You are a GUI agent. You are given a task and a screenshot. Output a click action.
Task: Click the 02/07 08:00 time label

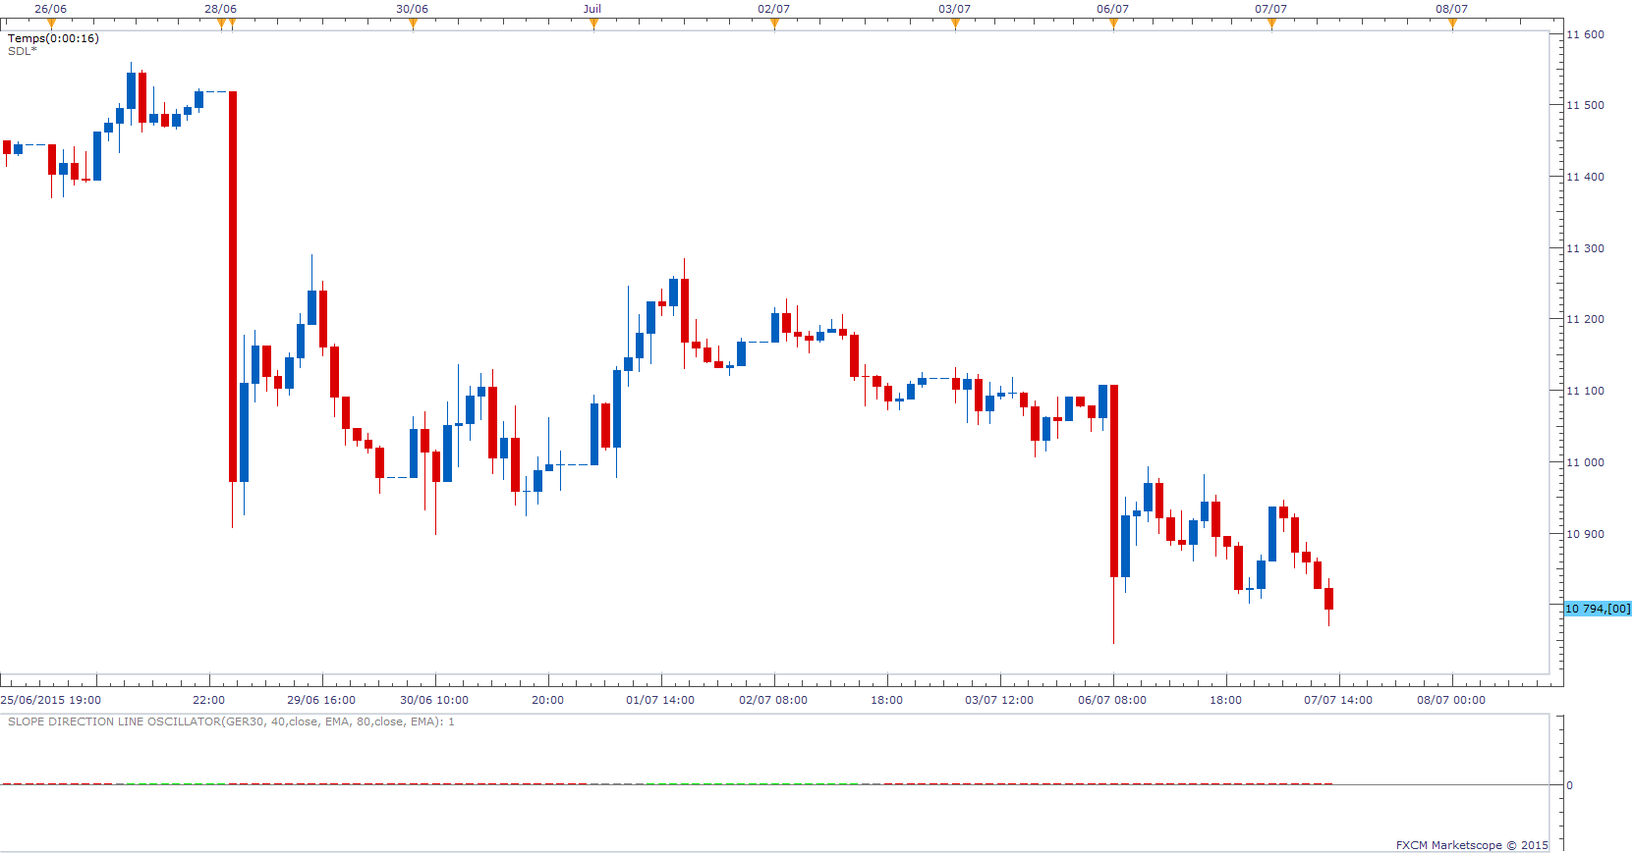[773, 700]
